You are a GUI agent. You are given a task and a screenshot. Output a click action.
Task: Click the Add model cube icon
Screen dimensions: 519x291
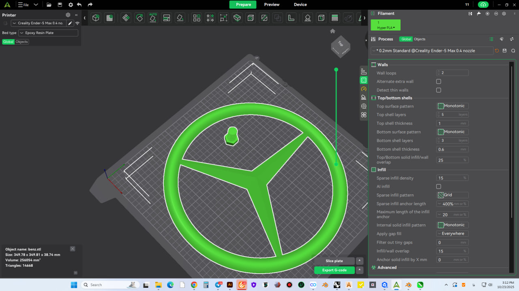pos(96,18)
